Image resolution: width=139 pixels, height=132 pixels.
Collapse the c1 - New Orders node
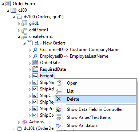tap(24, 43)
